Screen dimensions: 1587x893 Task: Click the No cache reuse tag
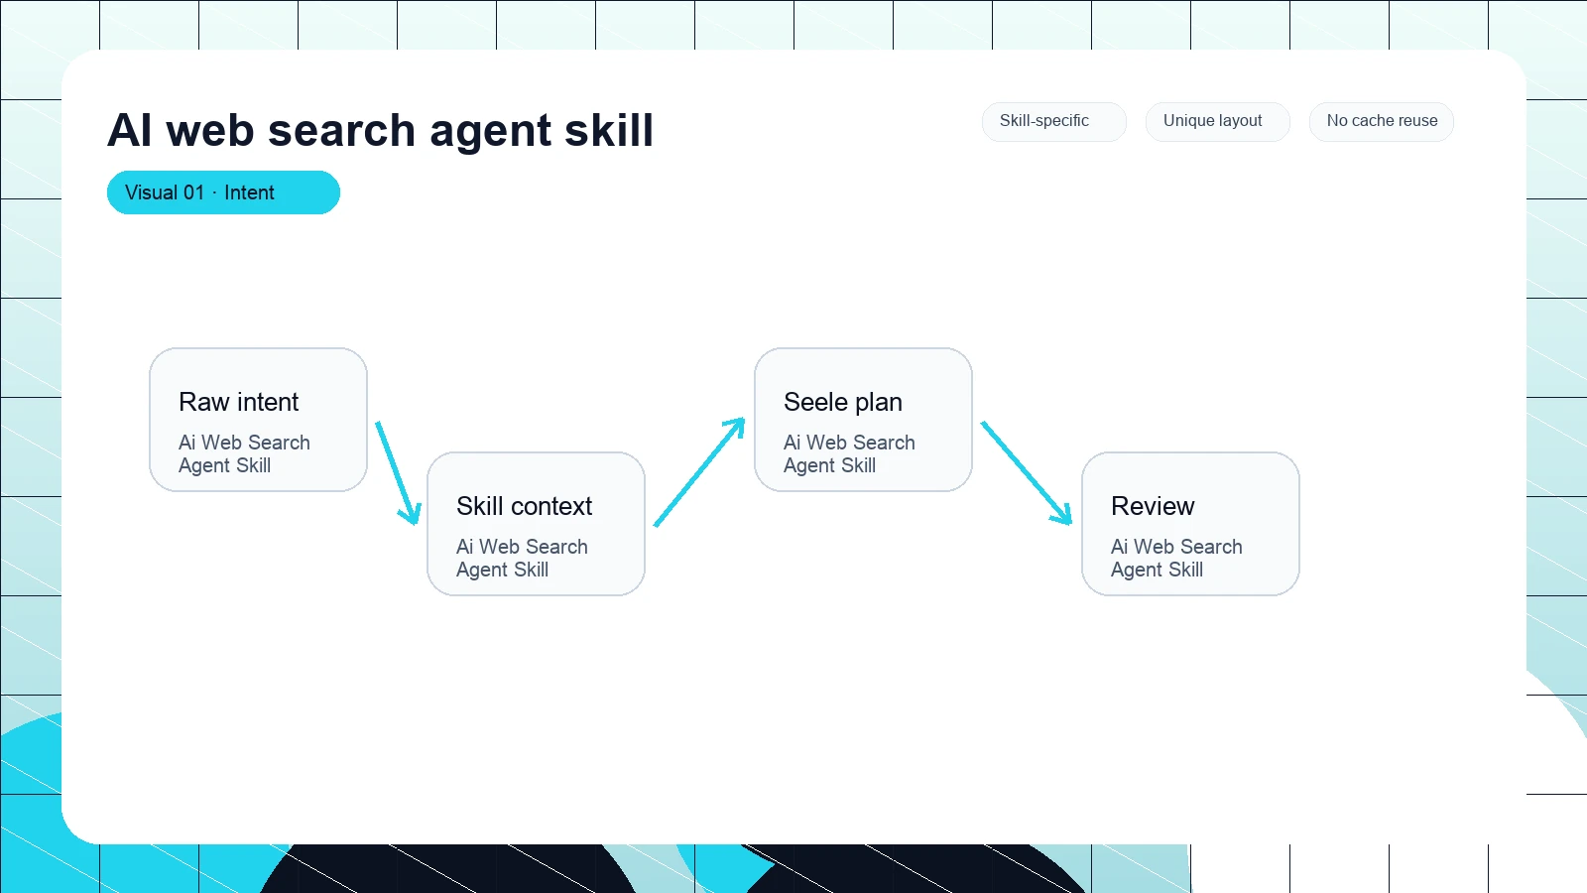coord(1382,121)
